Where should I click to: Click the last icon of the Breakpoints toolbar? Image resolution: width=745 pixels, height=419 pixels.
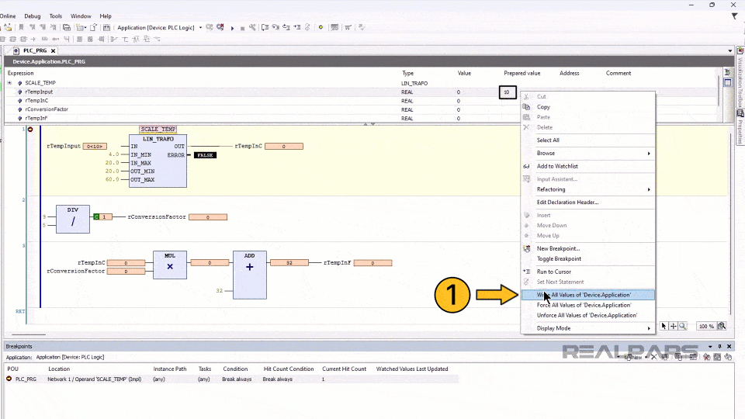tap(728, 357)
